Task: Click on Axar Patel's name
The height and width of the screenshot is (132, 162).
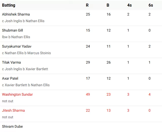Action: point(10,78)
